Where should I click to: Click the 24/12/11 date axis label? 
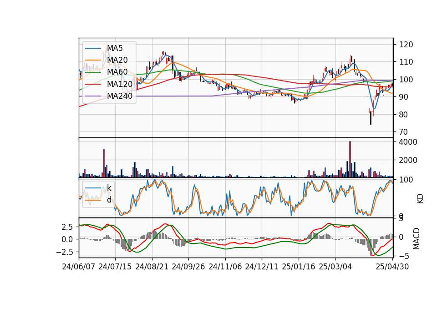[x=262, y=267]
